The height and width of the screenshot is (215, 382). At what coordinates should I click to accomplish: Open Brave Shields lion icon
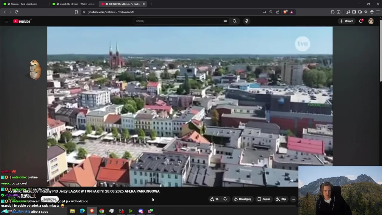click(x=285, y=12)
